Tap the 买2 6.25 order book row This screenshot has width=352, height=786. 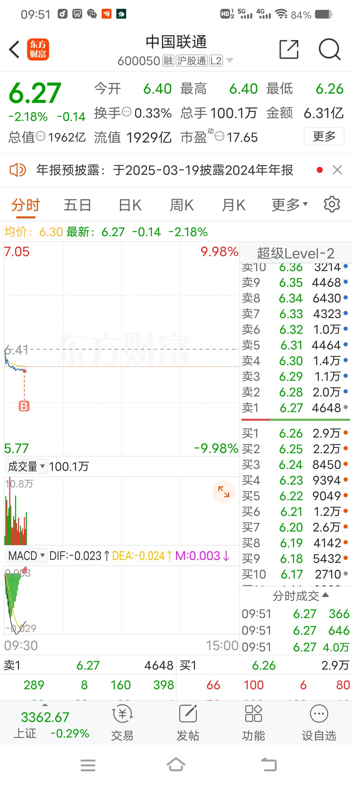(295, 449)
